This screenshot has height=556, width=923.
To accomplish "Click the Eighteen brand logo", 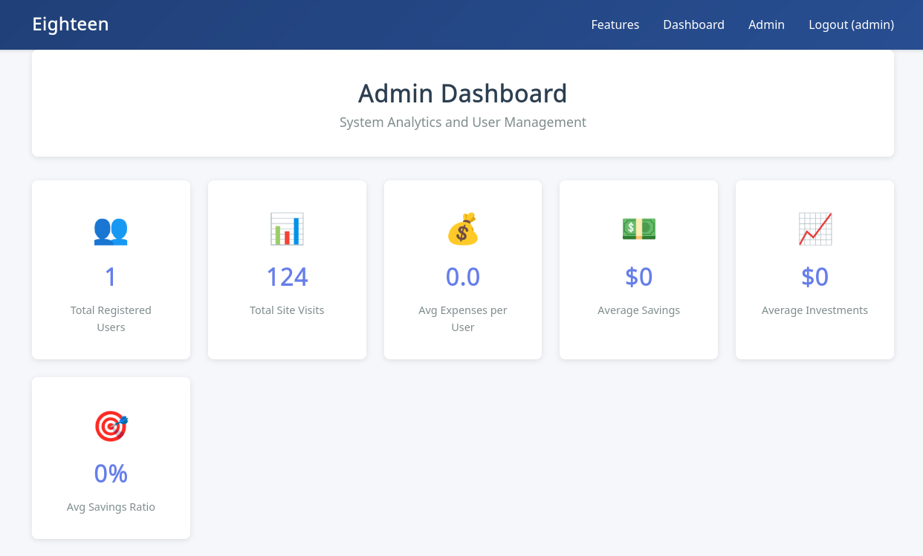I will pyautogui.click(x=71, y=24).
